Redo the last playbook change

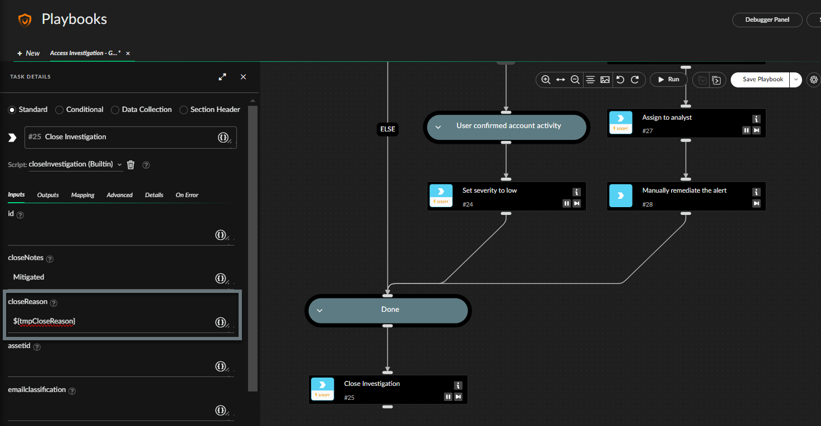(x=634, y=80)
